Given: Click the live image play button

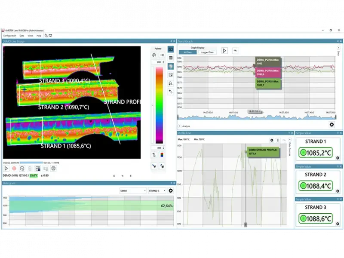Looking at the screenshot, I should click(x=6, y=169).
